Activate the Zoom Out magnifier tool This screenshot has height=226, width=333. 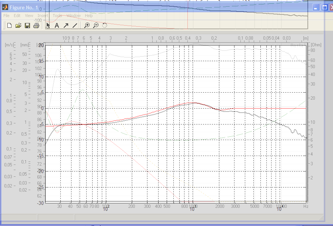[96, 26]
